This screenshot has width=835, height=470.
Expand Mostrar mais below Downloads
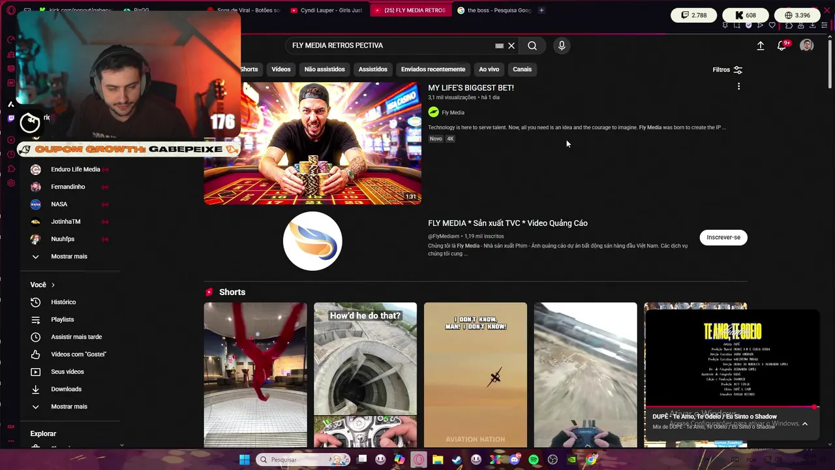click(70, 407)
